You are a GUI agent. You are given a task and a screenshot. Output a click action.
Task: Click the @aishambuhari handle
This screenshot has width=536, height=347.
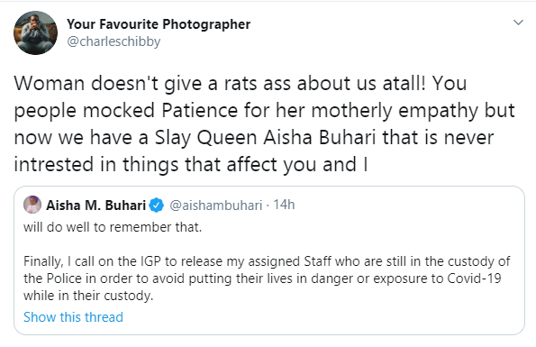tap(215, 205)
